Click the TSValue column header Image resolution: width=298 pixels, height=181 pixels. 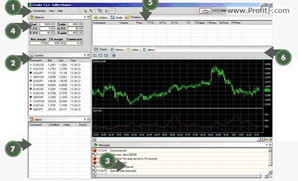click(x=199, y=23)
